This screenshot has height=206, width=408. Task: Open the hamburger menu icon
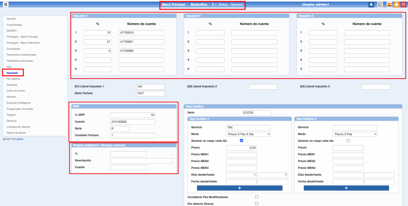coord(6,4)
